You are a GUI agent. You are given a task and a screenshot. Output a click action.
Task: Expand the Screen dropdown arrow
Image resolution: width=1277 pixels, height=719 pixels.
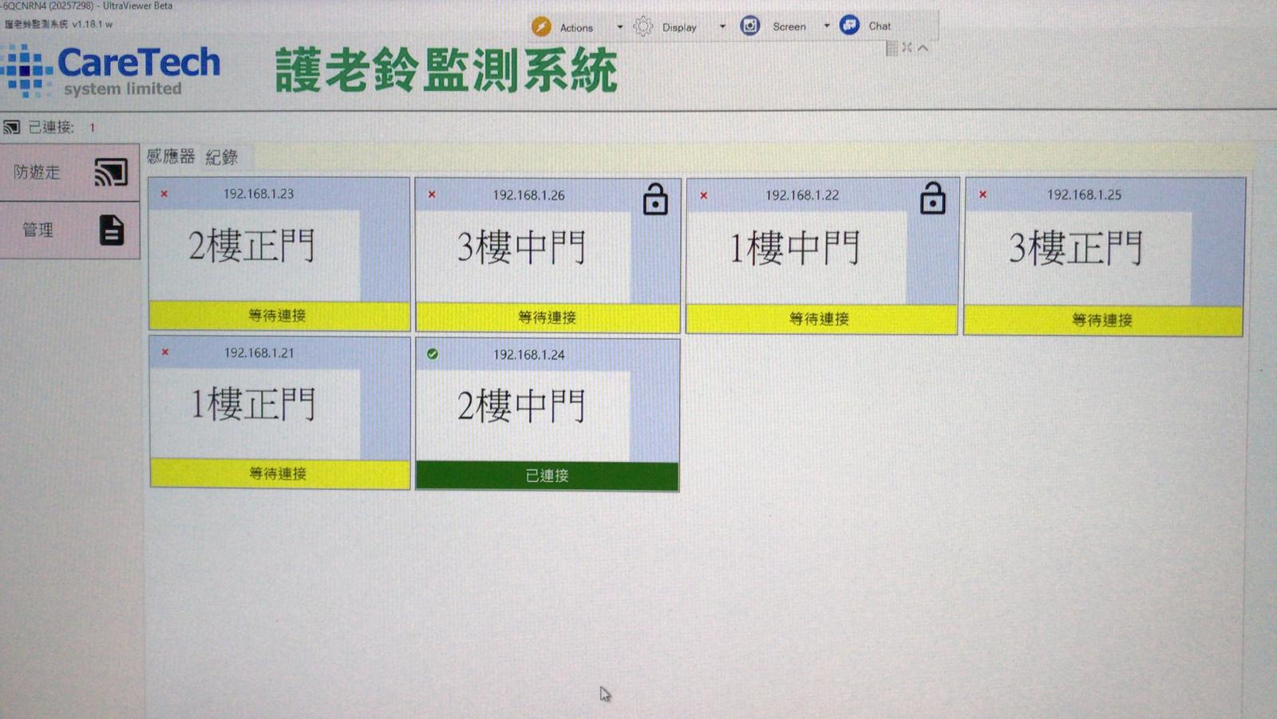pyautogui.click(x=827, y=26)
